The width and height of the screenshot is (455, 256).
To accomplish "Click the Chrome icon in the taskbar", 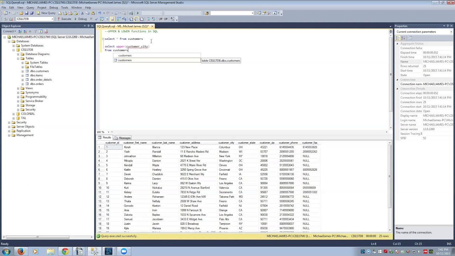I will click(65, 251).
